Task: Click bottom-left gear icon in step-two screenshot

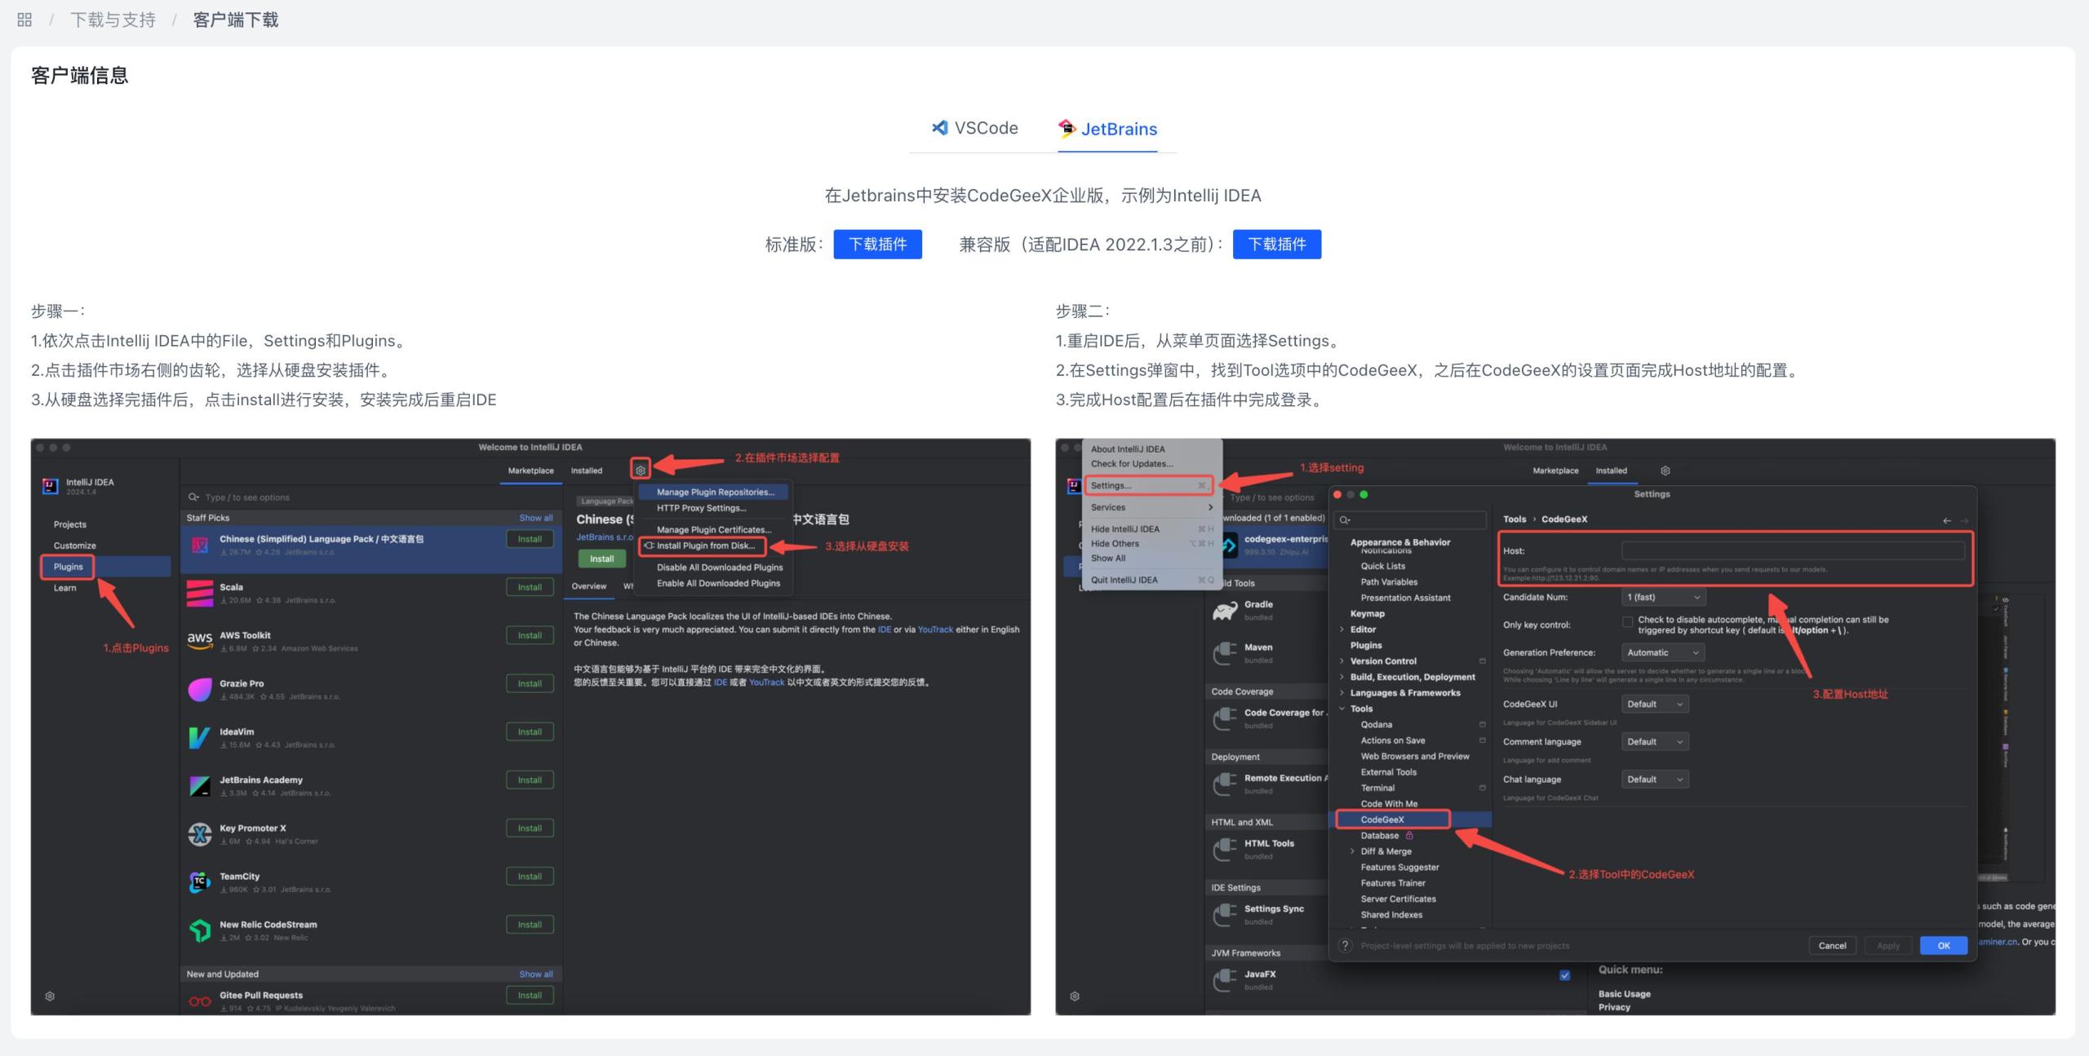Action: [1075, 996]
